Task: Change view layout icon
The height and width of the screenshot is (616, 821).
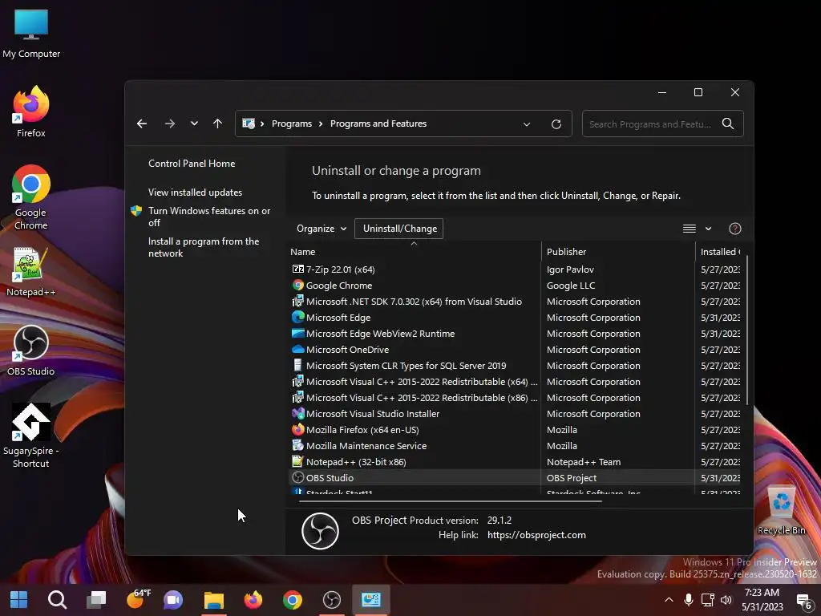Action: click(x=689, y=229)
